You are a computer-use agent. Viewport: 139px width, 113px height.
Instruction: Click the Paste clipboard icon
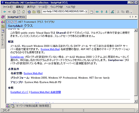point(128,12)
